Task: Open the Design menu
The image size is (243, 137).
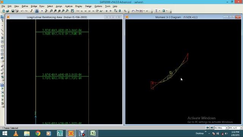Action: (x=88, y=6)
